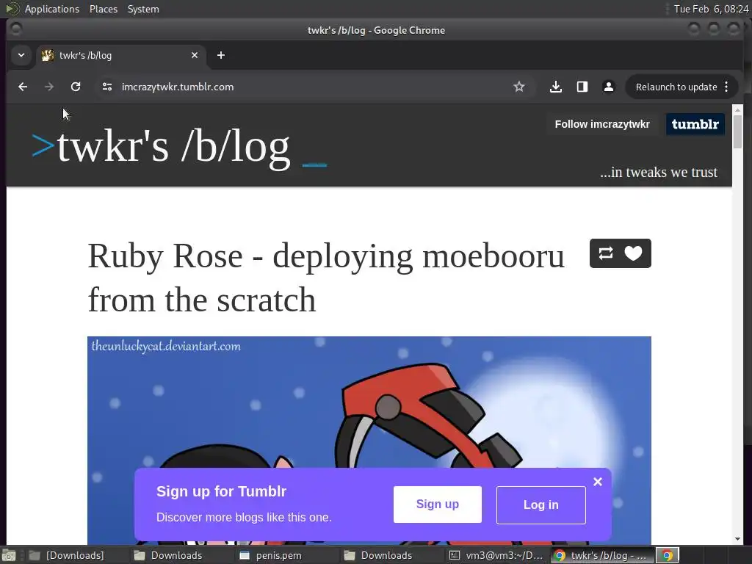Expand the tab search dropdown arrow
Screen dimensions: 752x564
point(21,55)
